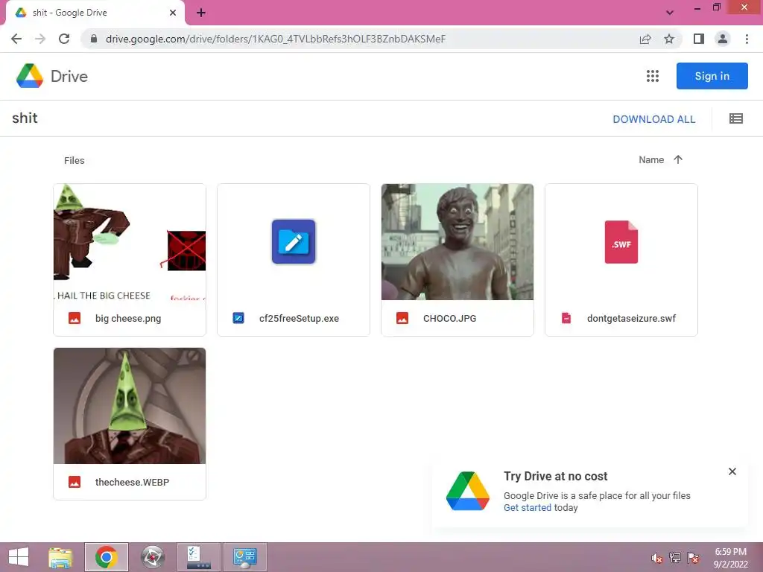Click image type icon beside big cheese.png

click(75, 319)
